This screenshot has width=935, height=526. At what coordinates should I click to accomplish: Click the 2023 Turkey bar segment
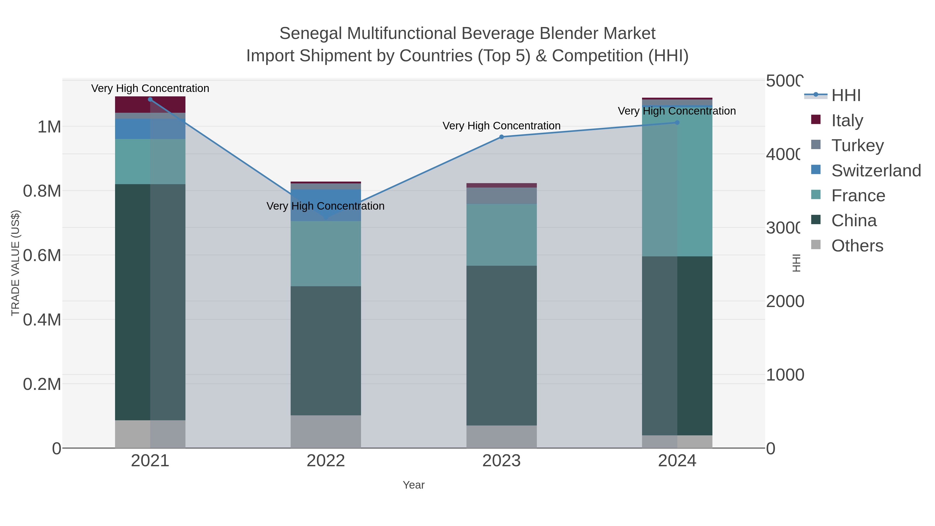point(502,196)
